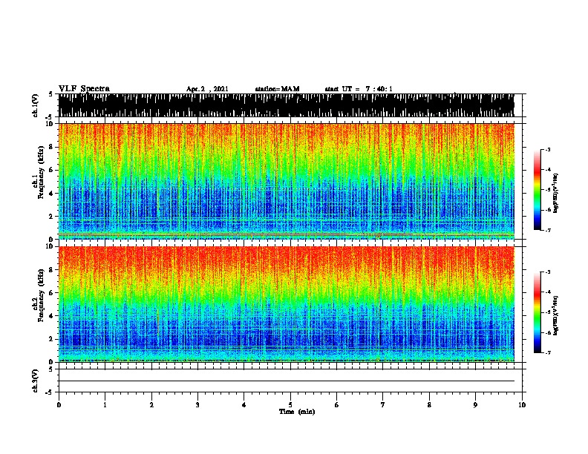588x454 pixels.
Task: Click the time axis tick label 3
Action: (x=197, y=405)
